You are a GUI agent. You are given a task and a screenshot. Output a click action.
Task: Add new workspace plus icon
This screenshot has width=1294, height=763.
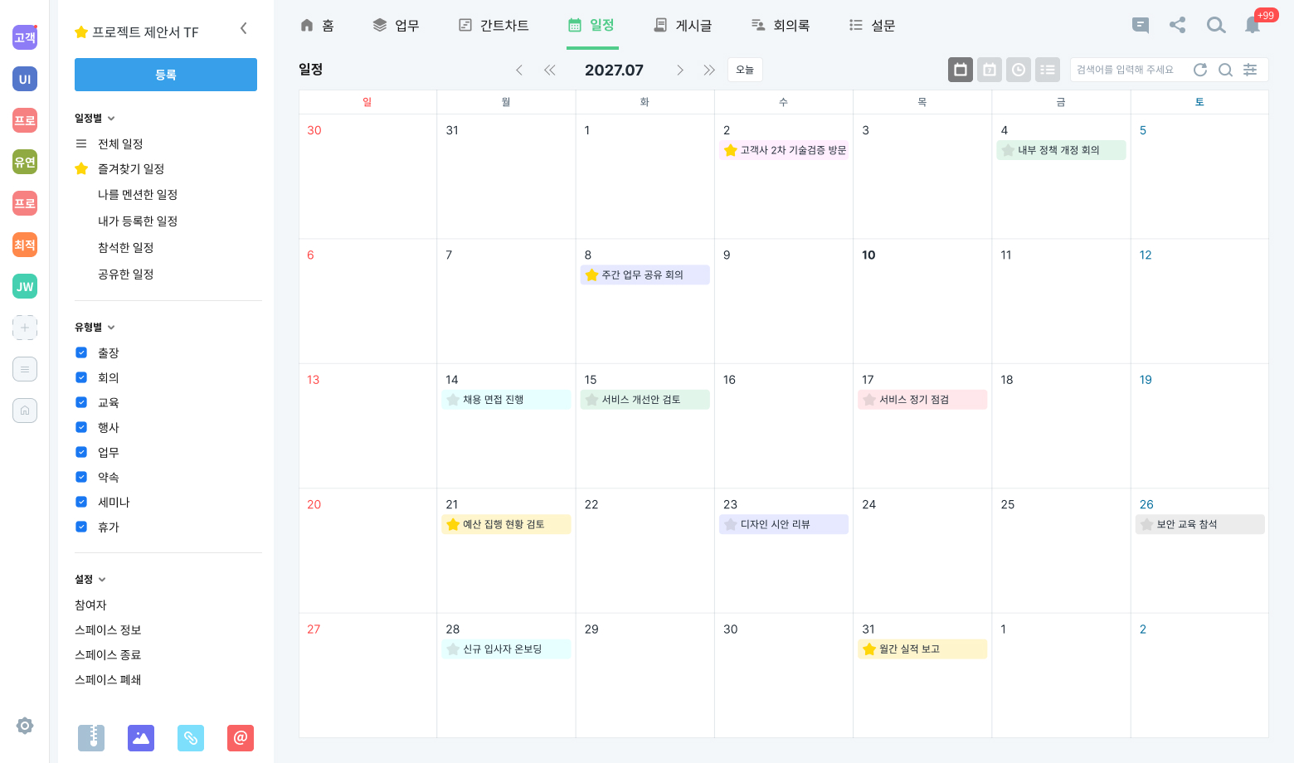tap(25, 328)
